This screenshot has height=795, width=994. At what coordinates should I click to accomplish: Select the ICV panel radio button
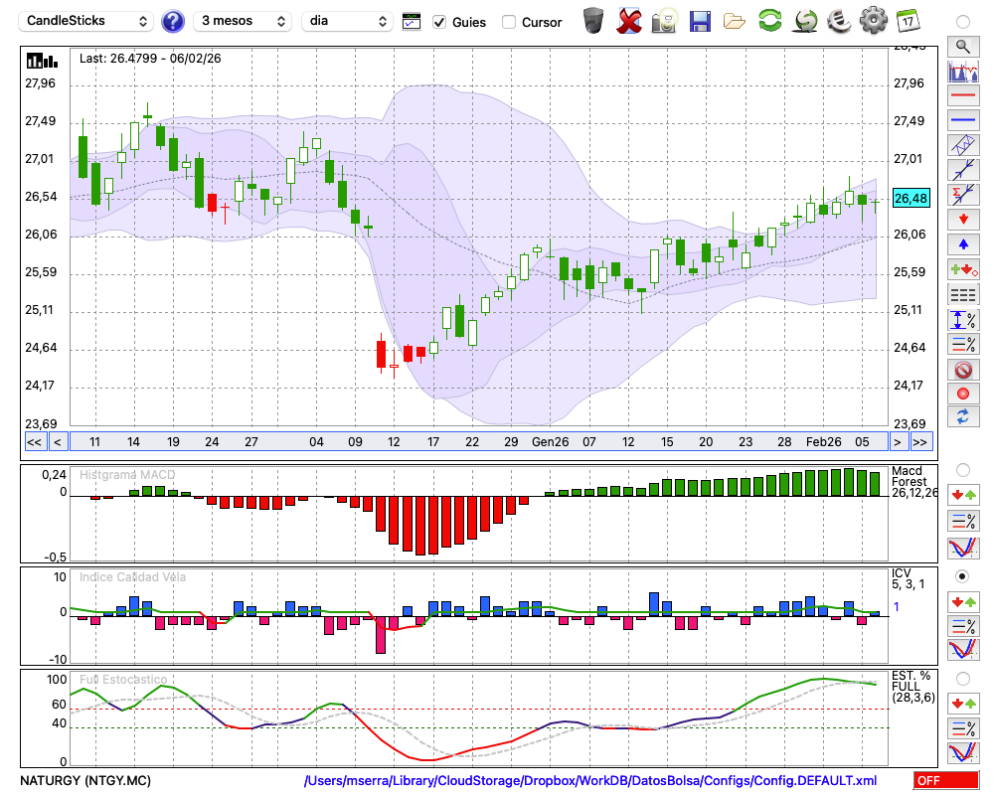click(963, 576)
